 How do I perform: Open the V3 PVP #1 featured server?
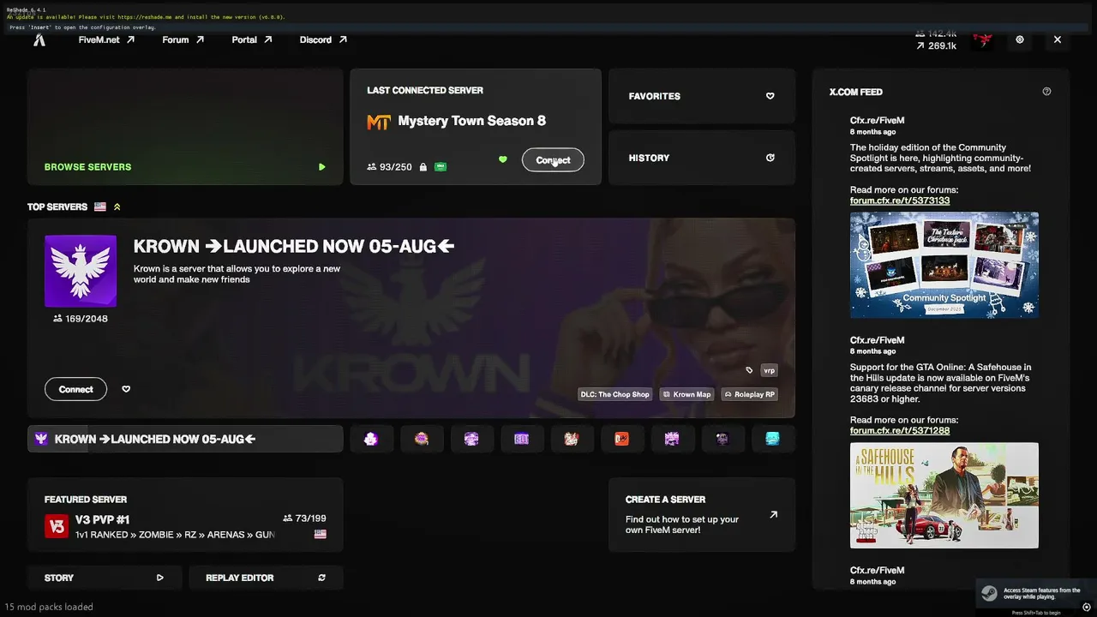(185, 514)
